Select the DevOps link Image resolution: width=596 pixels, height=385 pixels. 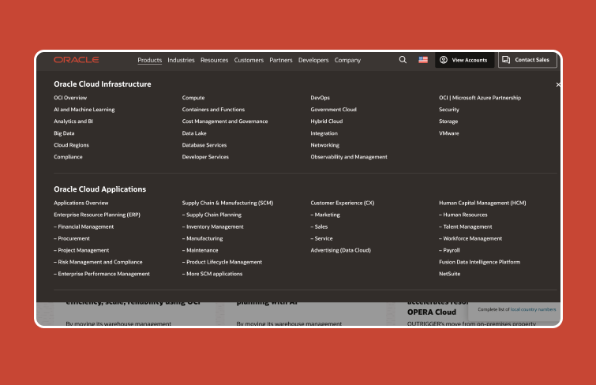pyautogui.click(x=320, y=98)
